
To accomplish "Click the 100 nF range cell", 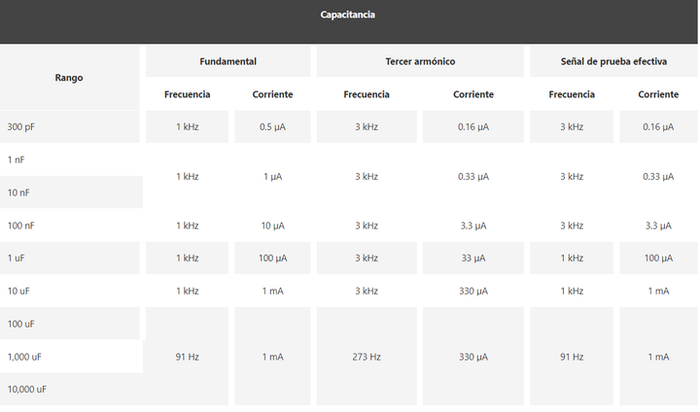I will (21, 225).
